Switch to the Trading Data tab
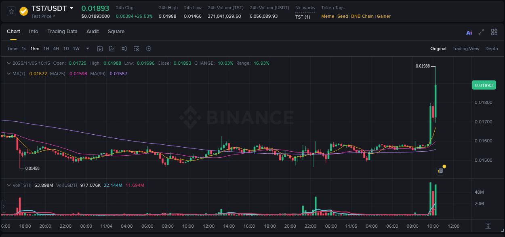The image size is (505, 237). pos(62,32)
